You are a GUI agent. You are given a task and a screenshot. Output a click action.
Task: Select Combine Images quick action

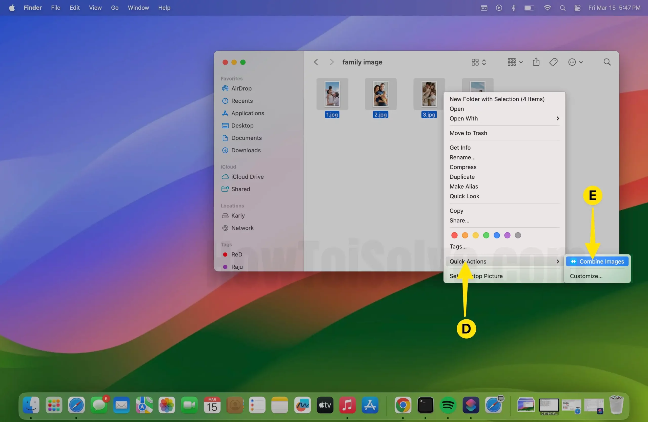pyautogui.click(x=597, y=261)
